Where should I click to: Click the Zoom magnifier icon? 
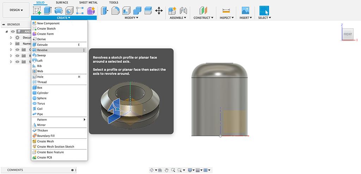pos(173,170)
